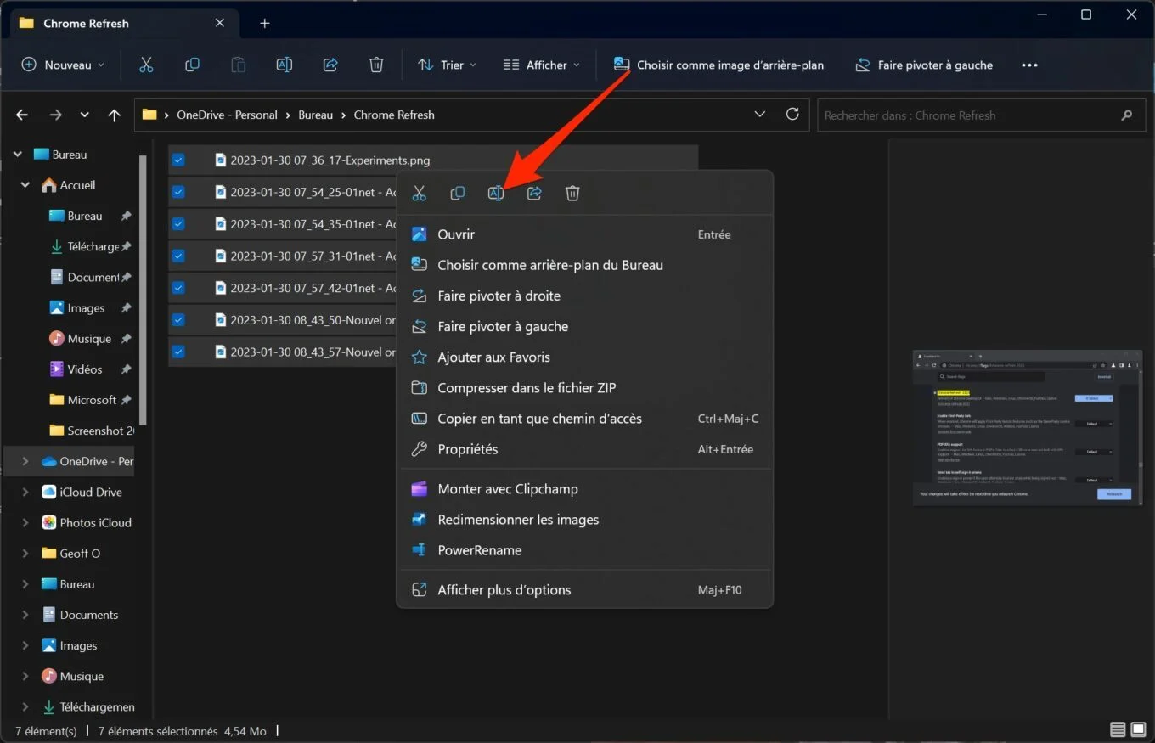
Task: Choose Monter avec Clipchamp
Action: pos(585,489)
